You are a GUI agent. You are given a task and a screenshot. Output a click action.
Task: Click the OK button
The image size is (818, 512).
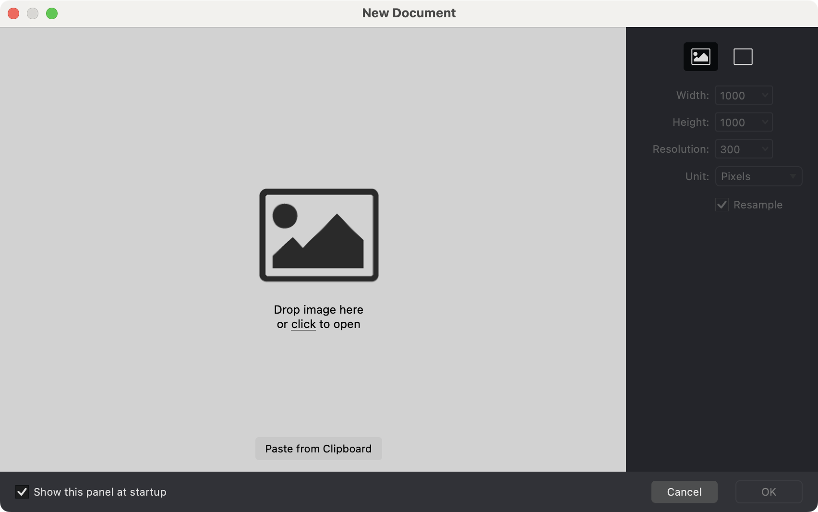coord(769,492)
